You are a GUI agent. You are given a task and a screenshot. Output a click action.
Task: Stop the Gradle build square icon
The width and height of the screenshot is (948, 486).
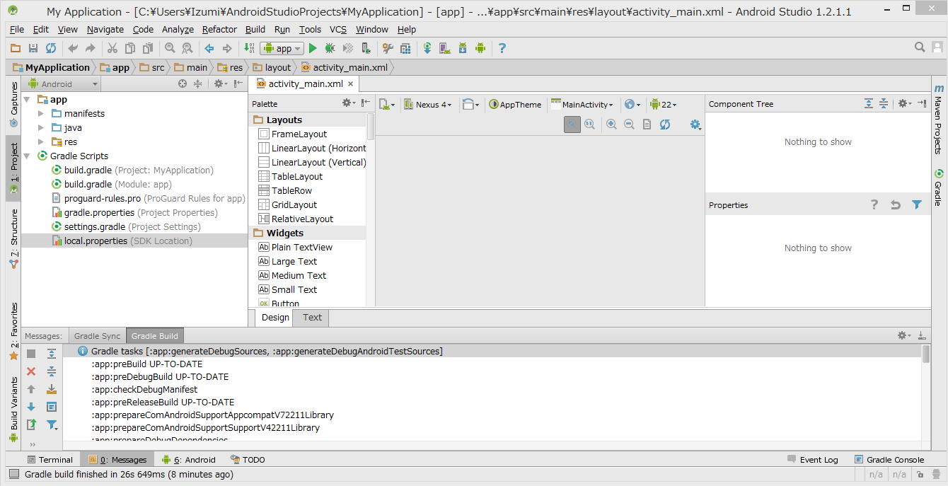(31, 354)
